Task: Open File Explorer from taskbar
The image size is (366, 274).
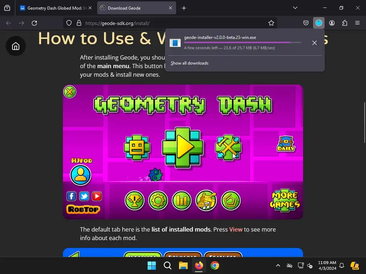Action: click(183, 265)
